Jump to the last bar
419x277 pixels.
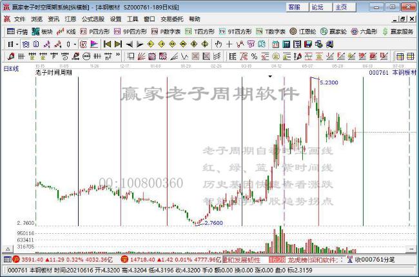coord(118,44)
